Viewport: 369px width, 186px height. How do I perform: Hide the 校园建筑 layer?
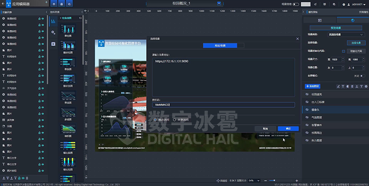pos(307,94)
